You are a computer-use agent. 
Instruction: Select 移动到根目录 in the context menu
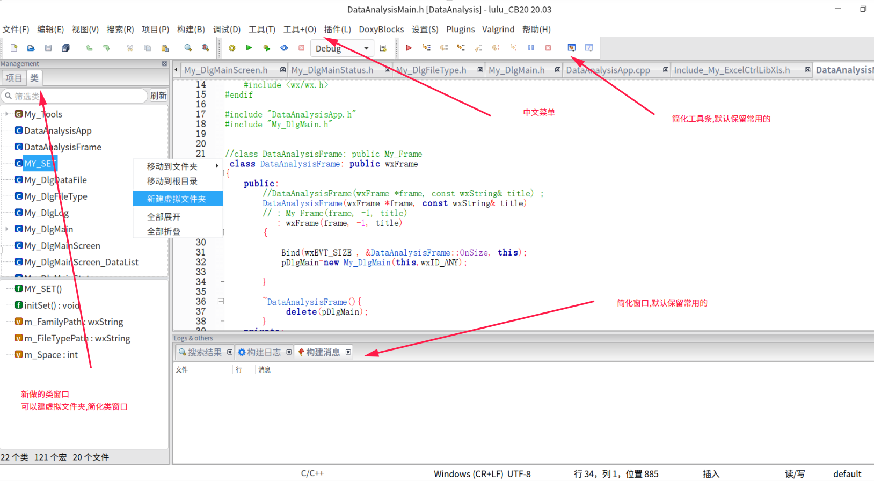[x=178, y=181]
